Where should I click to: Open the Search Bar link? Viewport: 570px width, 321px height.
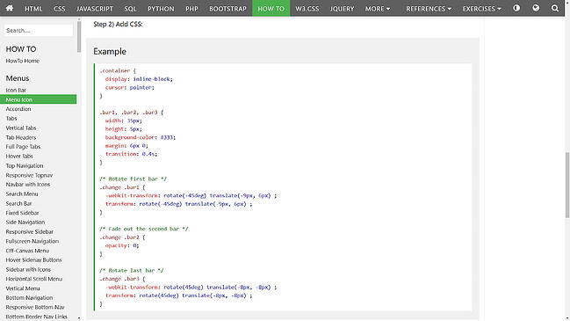pyautogui.click(x=18, y=203)
